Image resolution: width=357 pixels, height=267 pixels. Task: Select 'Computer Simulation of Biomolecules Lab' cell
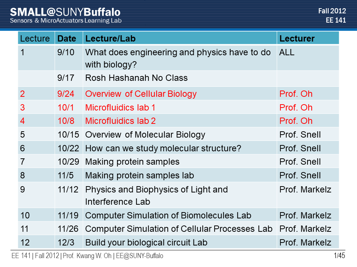pos(180,215)
